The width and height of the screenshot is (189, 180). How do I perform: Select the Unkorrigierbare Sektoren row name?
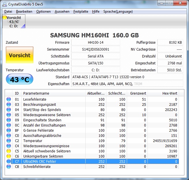[43, 156]
